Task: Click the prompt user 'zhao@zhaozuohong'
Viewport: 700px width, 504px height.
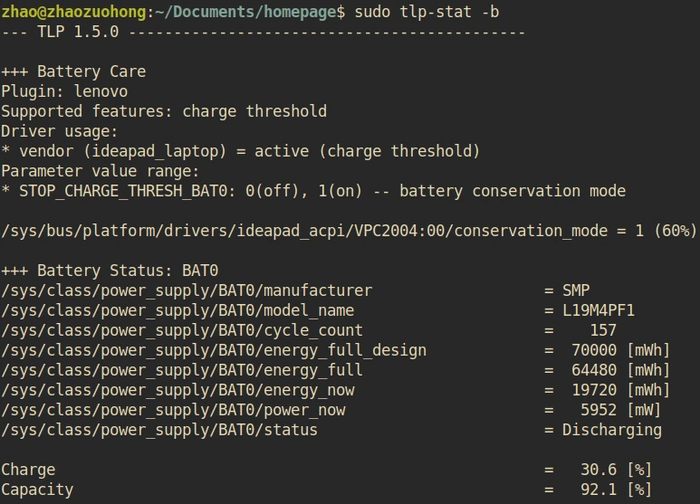Action: pos(73,13)
